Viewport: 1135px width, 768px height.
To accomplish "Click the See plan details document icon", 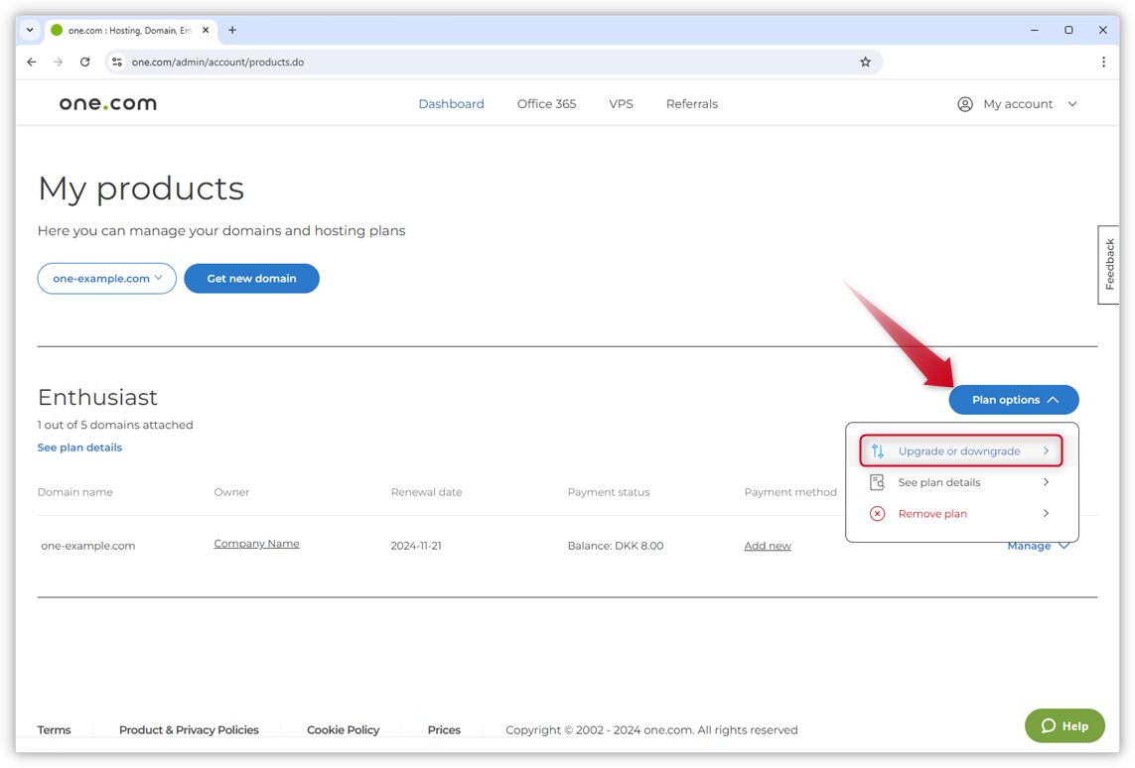I will 877,482.
